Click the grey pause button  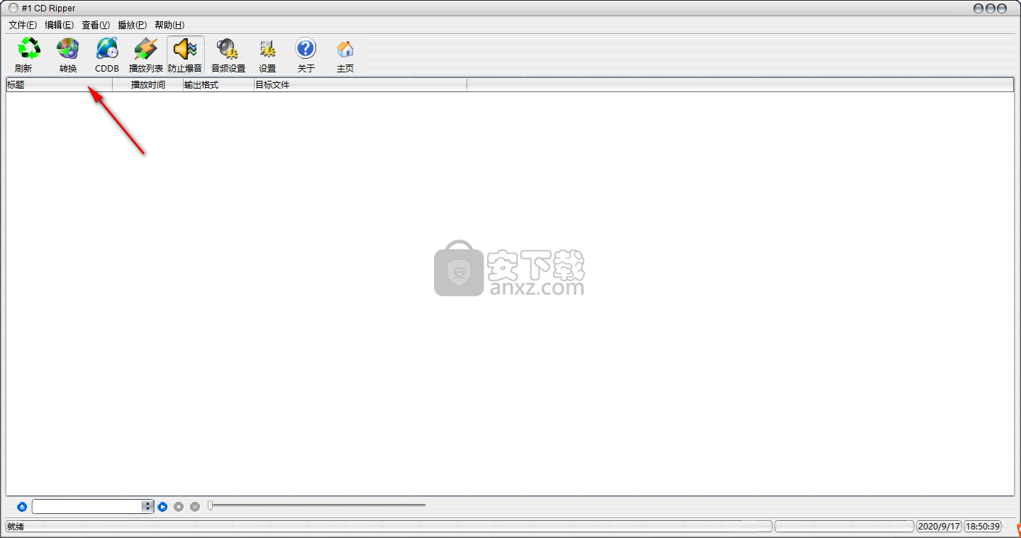(x=195, y=507)
